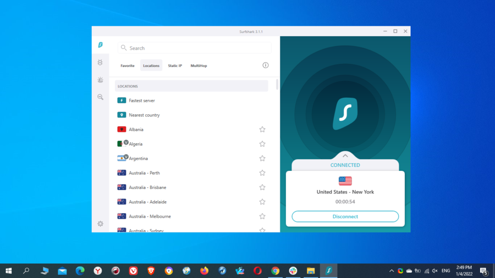This screenshot has width=495, height=278.
Task: Open the Surfshark VPN home icon in sidebar
Action: [x=100, y=45]
